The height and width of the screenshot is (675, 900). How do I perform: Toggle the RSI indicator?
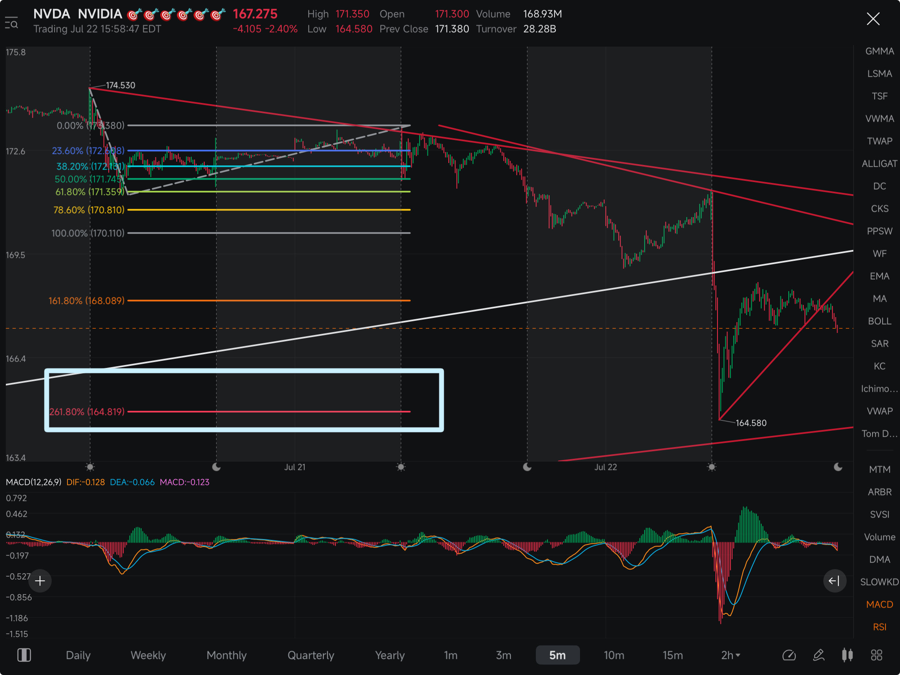pyautogui.click(x=880, y=627)
